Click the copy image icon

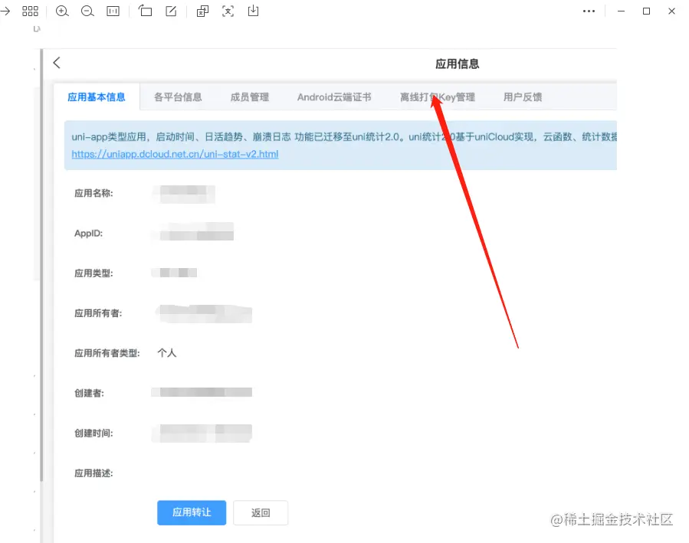point(202,11)
